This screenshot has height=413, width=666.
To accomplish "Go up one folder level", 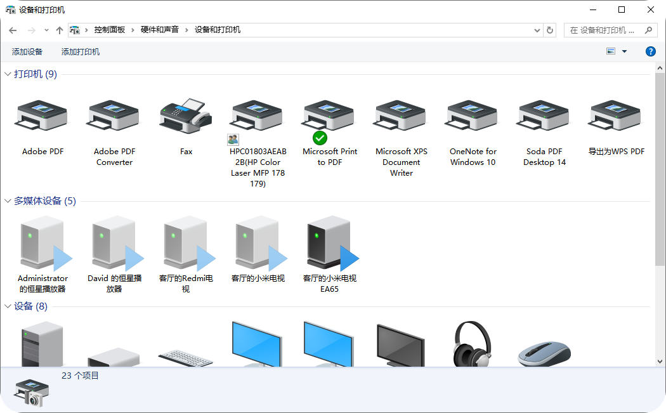I will point(60,30).
